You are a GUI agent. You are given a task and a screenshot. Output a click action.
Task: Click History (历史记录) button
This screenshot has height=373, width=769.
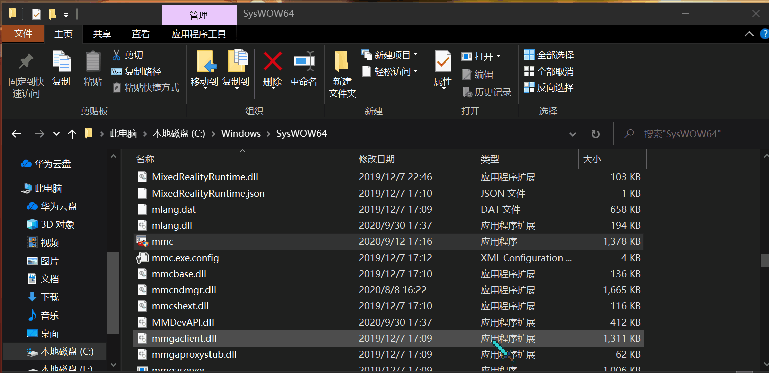[x=486, y=92]
